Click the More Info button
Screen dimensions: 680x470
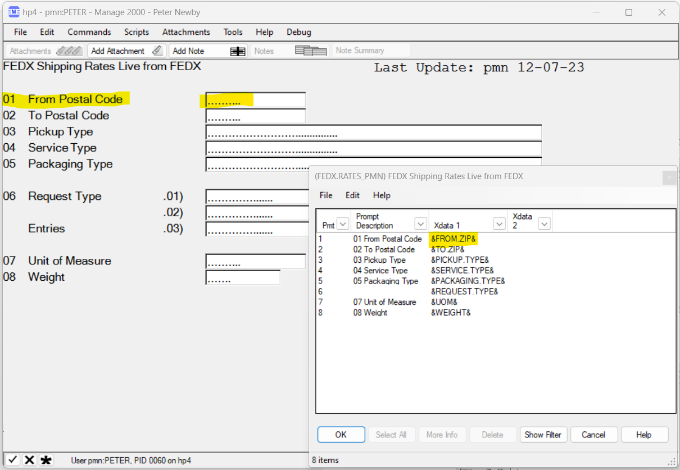[442, 435]
